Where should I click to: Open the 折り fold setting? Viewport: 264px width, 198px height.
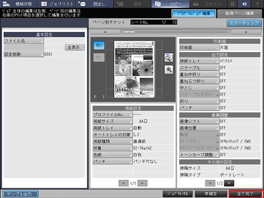199,101
